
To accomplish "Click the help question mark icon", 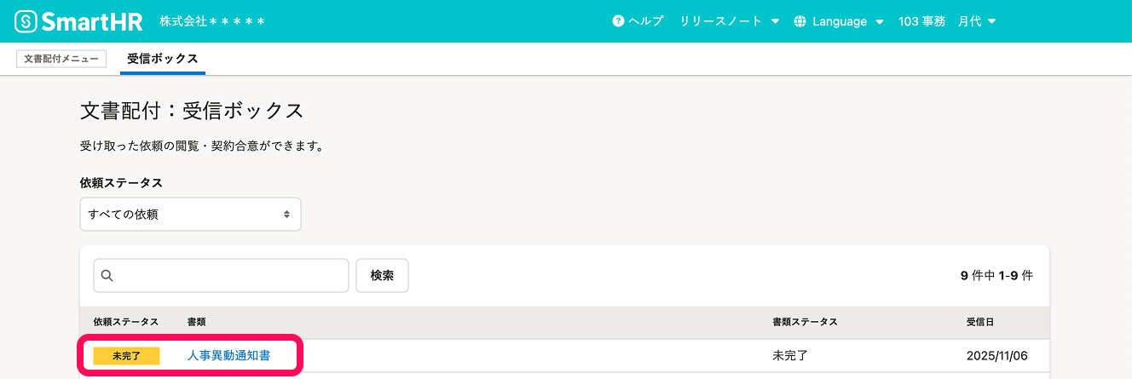I will click(x=618, y=21).
